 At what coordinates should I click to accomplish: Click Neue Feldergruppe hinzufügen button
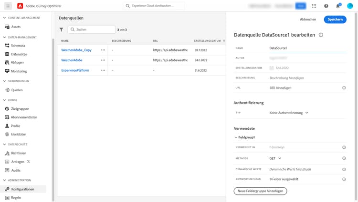(260, 191)
